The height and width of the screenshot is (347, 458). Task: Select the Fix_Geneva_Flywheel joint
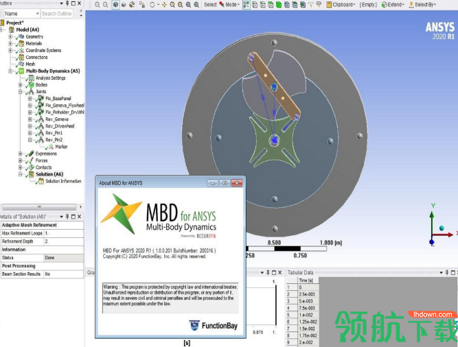point(65,106)
